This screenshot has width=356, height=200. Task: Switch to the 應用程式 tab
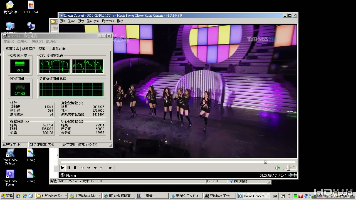tap(12, 49)
